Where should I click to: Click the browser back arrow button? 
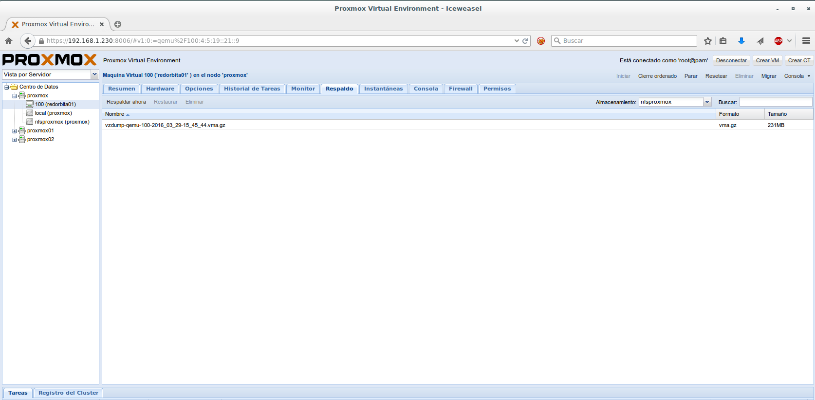[x=28, y=41]
